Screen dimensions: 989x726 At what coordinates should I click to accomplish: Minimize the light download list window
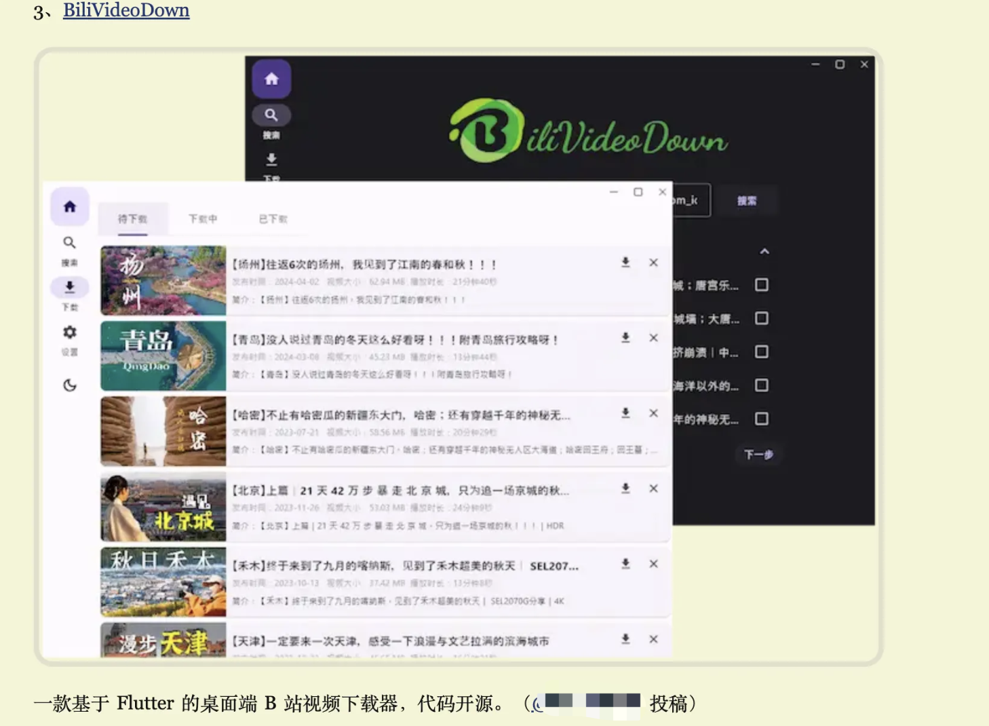coord(614,192)
